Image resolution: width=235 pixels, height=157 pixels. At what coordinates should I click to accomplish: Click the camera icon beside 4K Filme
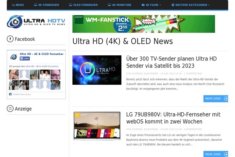point(143,5)
